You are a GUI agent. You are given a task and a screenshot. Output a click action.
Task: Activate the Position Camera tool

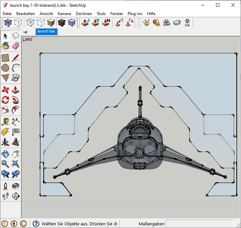[5, 186]
